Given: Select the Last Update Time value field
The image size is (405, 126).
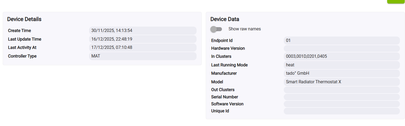Looking at the screenshot, I should coord(143,39).
